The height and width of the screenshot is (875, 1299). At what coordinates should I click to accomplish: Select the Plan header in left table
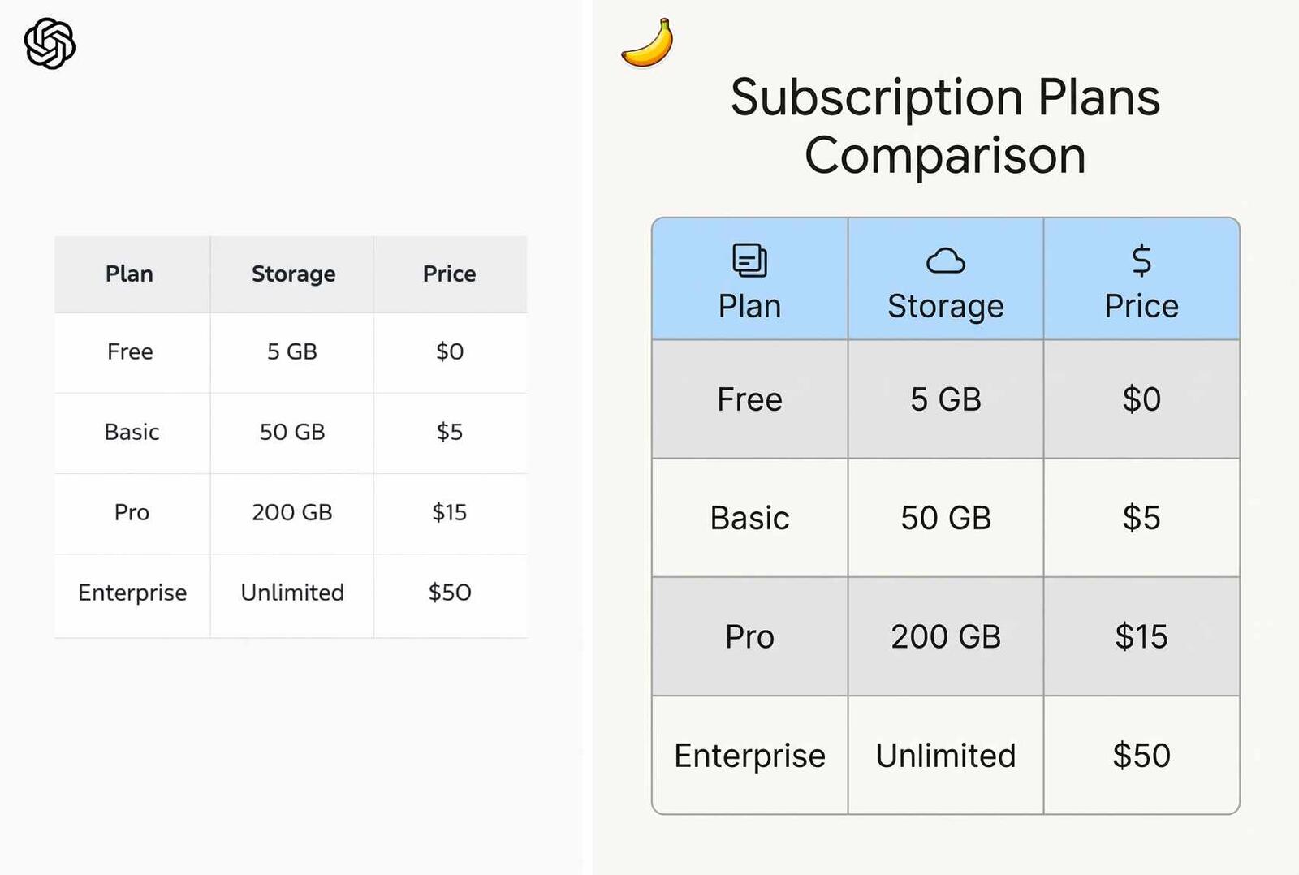[x=130, y=274]
